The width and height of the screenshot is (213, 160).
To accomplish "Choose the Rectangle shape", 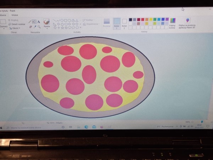I will [66, 20].
